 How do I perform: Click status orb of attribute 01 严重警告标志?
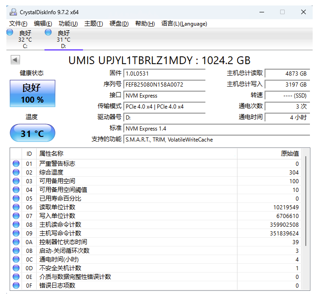point(16,164)
